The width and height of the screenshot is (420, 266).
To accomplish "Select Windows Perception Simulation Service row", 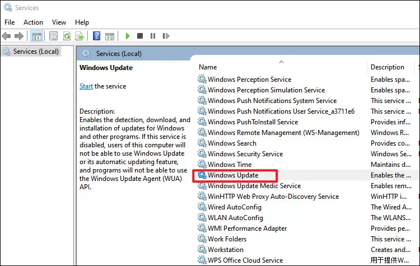I will click(x=266, y=90).
